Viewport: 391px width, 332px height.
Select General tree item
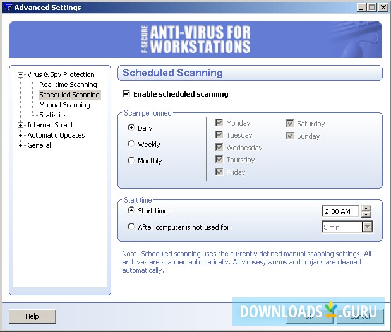[x=39, y=145]
